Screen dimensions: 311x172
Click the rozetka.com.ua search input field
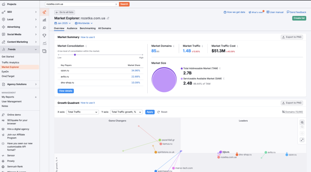80,4
